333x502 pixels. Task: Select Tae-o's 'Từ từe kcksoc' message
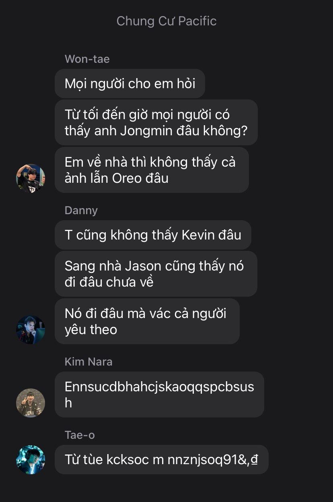coord(161,459)
